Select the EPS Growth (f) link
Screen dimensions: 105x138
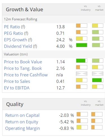pyautogui.click(x=18, y=40)
